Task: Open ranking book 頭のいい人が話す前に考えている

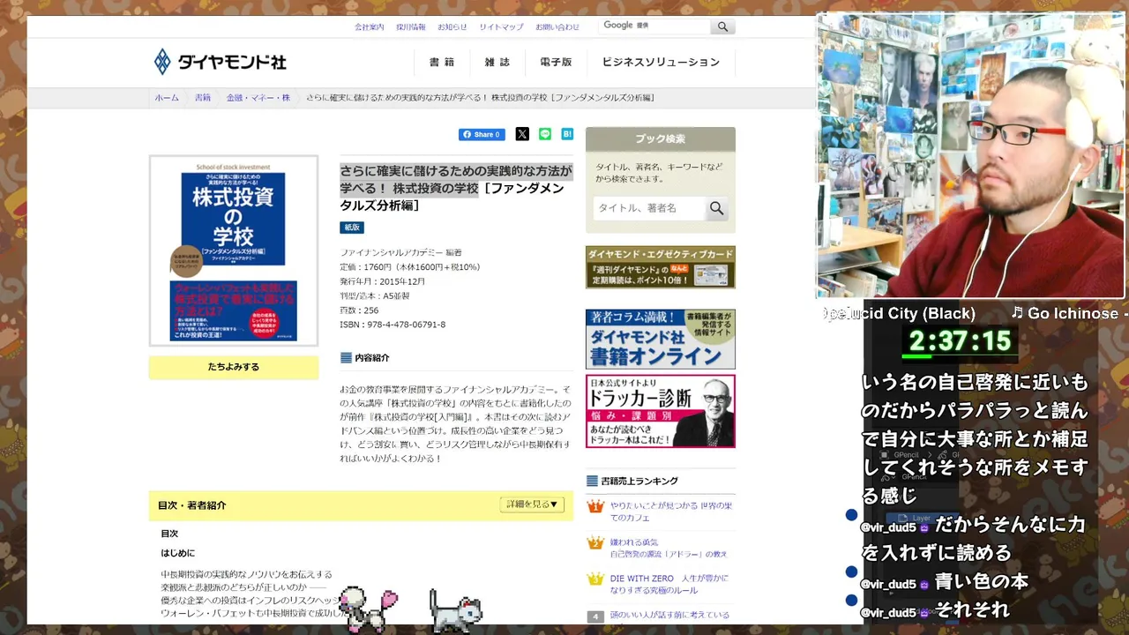Action: tap(670, 616)
